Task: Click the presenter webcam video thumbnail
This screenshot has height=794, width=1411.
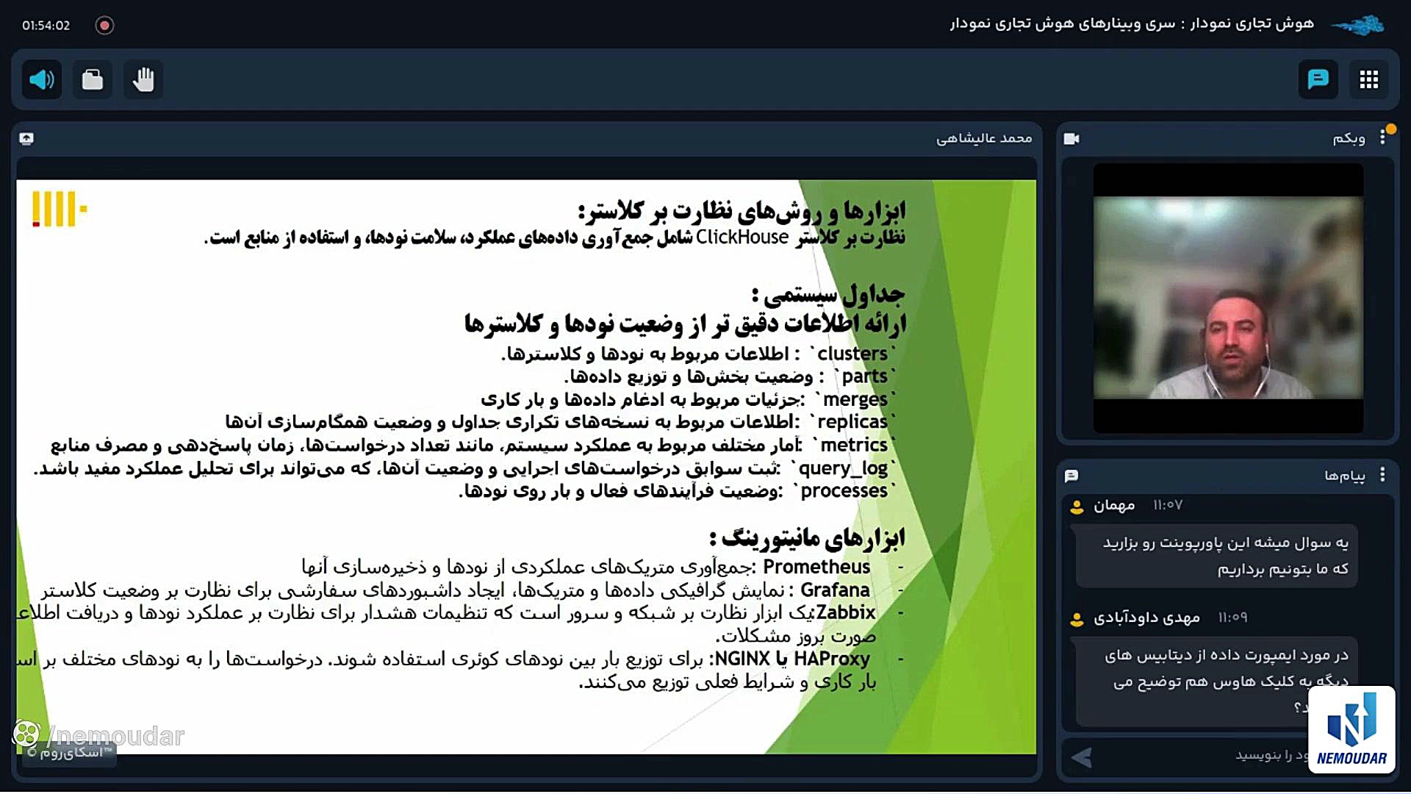Action: click(x=1228, y=298)
